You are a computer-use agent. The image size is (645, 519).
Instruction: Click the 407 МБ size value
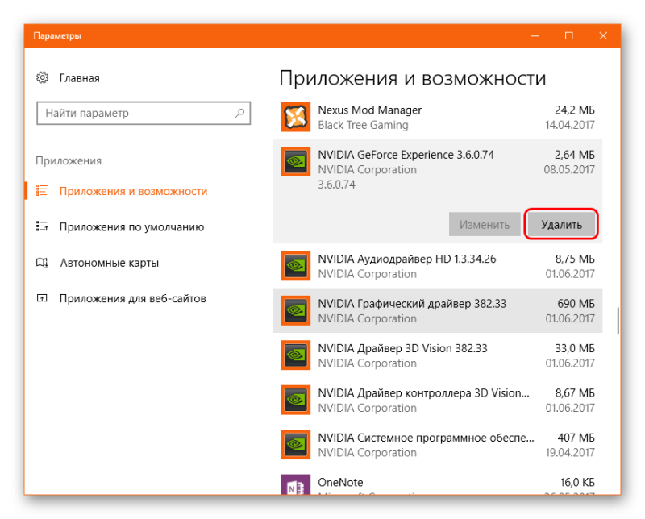576,438
